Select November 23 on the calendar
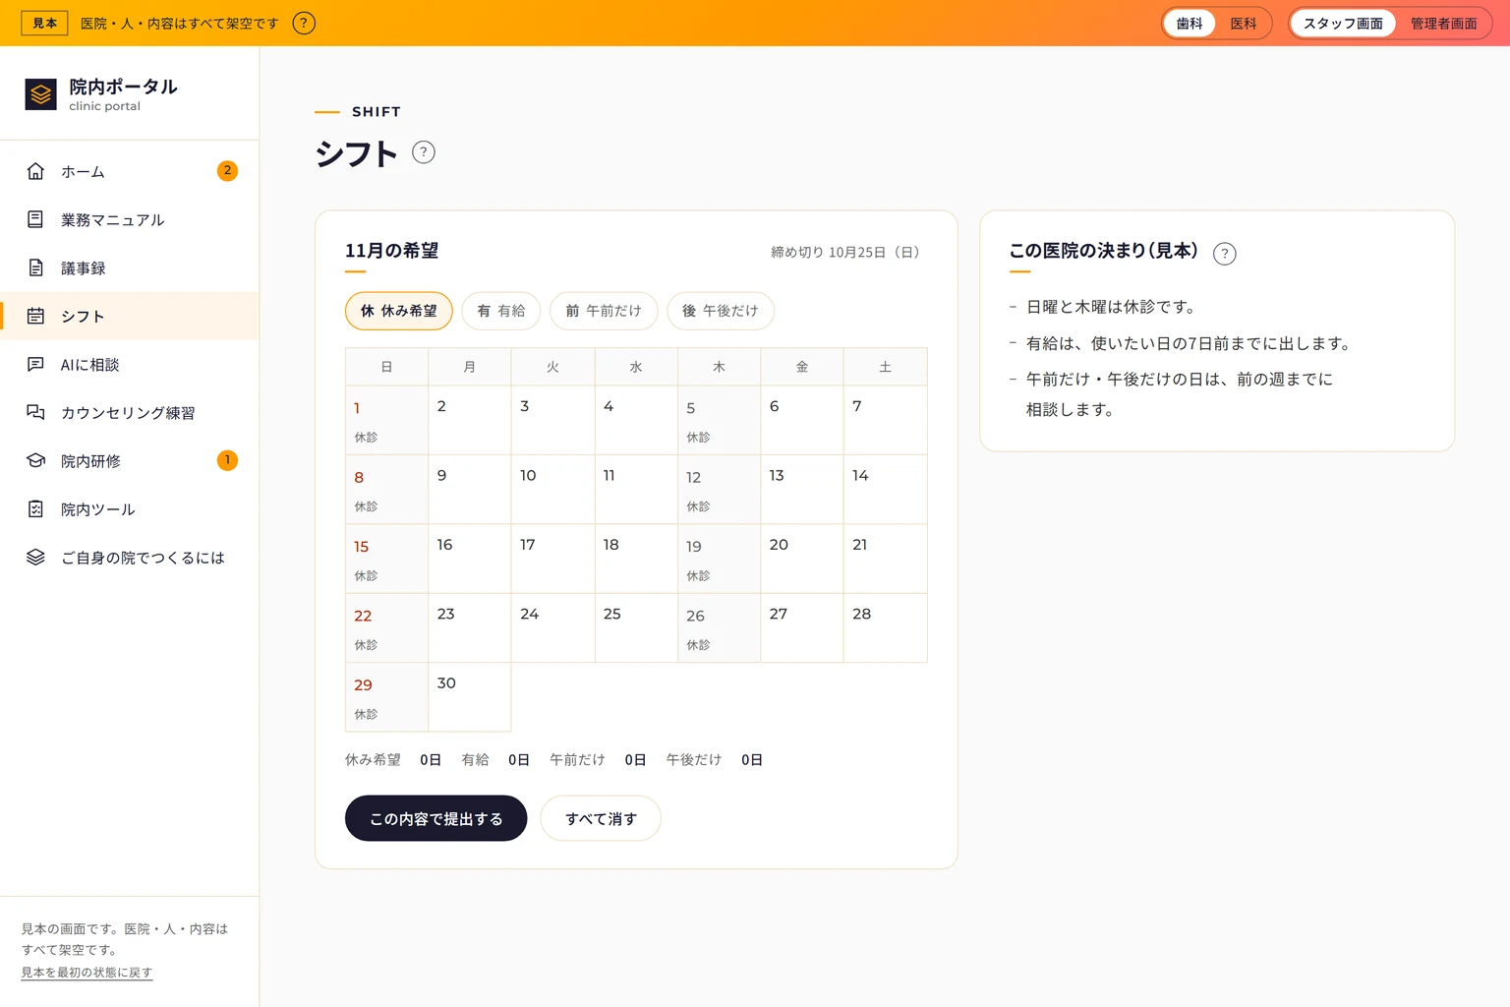The height and width of the screenshot is (1007, 1510). (x=470, y=627)
